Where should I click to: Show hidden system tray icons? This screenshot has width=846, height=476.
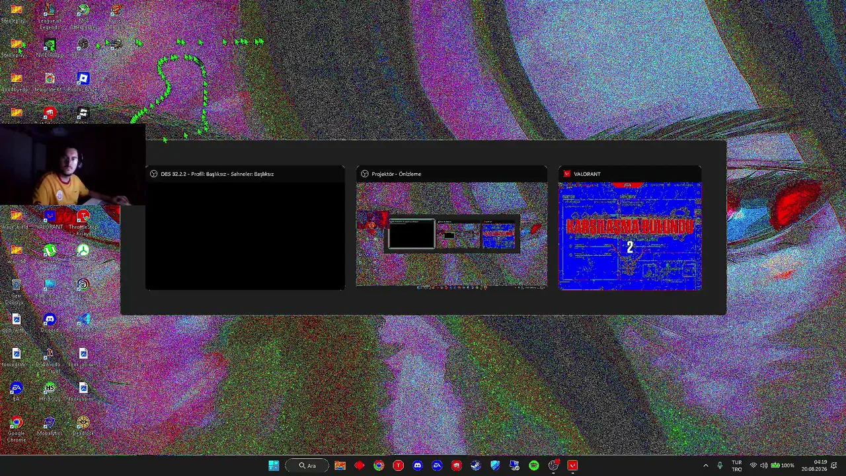pyautogui.click(x=705, y=465)
